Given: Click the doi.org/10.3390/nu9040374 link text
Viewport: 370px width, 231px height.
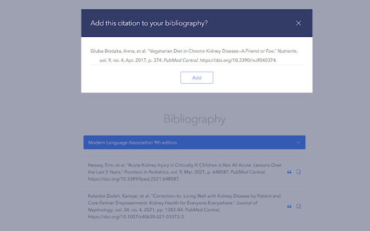Looking at the screenshot, I should [238, 60].
